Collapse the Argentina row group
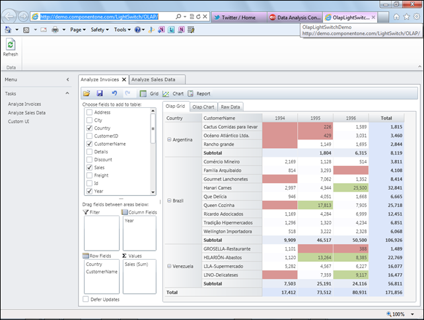 169,140
